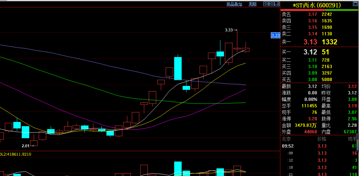
Task: Select the 卖五 row priced 3.17
Action: click(319, 14)
